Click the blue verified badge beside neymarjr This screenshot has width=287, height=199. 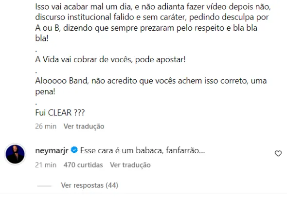pyautogui.click(x=74, y=150)
